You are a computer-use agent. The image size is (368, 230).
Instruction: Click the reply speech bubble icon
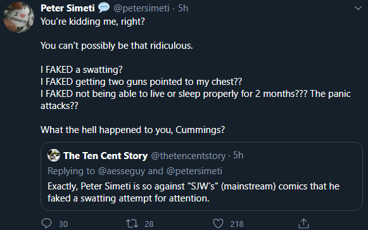46,224
